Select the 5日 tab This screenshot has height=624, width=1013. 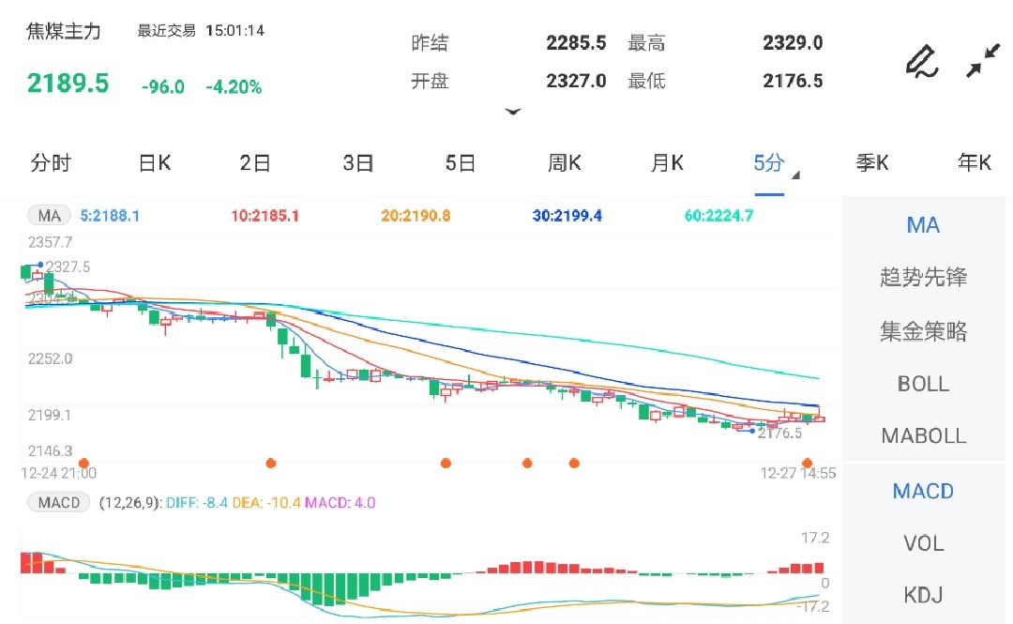point(460,163)
